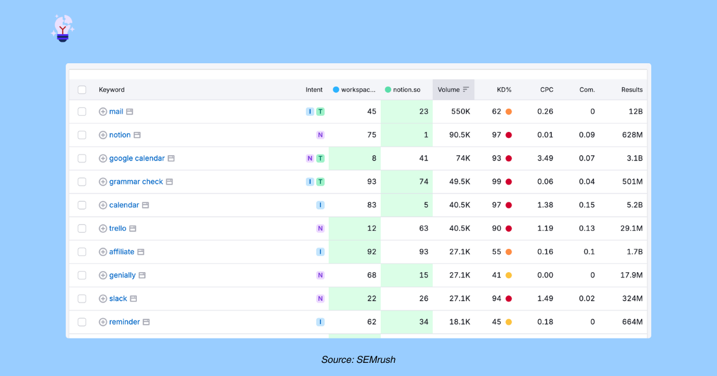Click the plus icon beside genially keyword
This screenshot has width=717, height=376.
point(103,275)
